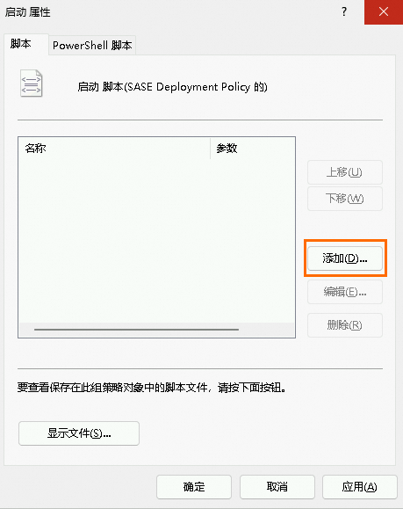Click the empty script list area
Viewport: 403px width, 509px height.
point(157,240)
